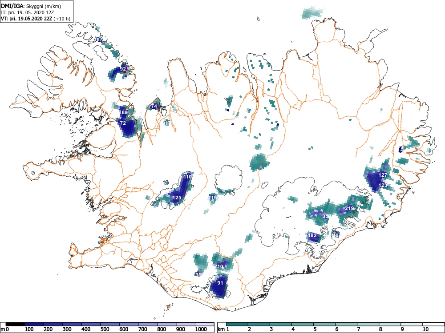Viewport: 445px width, 333px height.
Task: Click the '210' visibility value on the map
Action: 218,266
